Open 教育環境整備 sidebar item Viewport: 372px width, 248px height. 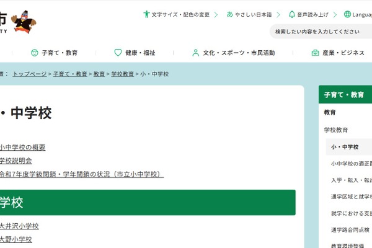point(348,246)
